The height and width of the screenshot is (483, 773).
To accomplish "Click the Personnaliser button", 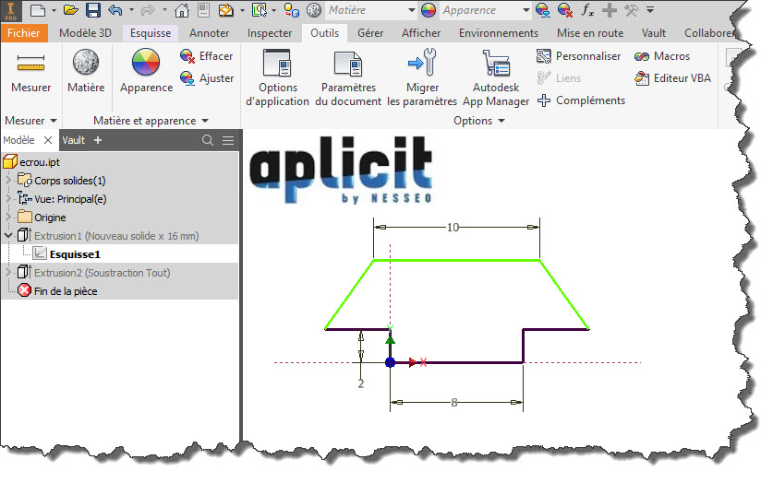I will point(579,56).
